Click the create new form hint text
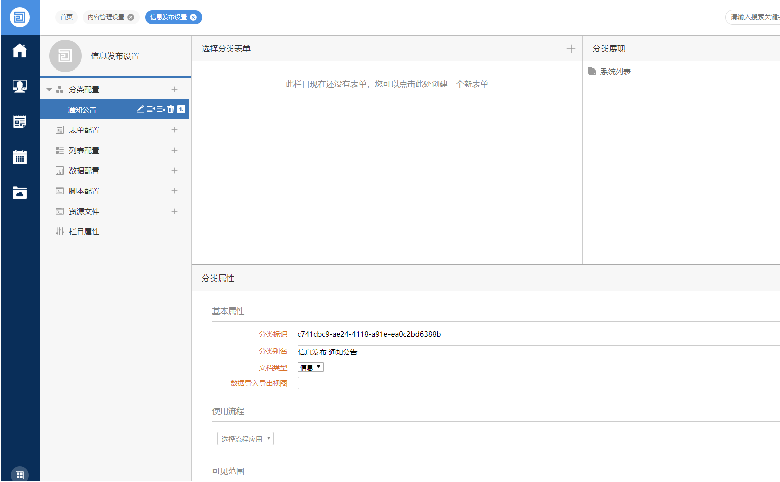Image resolution: width=780 pixels, height=482 pixels. (x=386, y=84)
